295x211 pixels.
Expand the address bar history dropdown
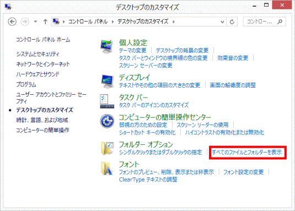tap(222, 22)
